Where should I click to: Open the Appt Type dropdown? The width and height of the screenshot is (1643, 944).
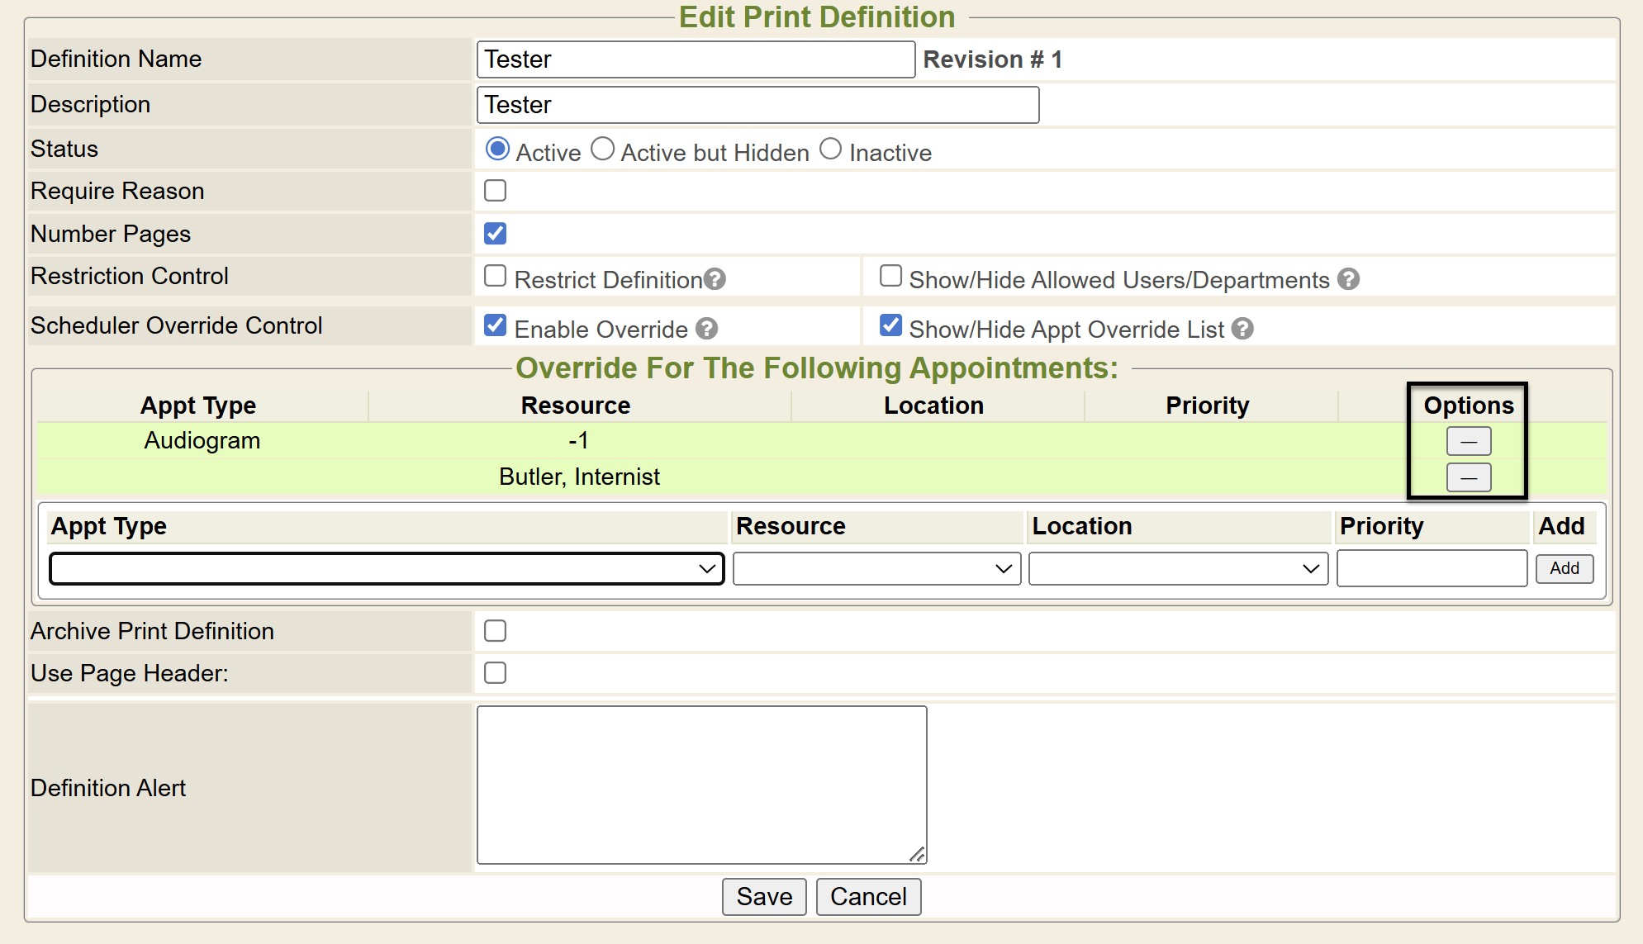click(x=387, y=568)
